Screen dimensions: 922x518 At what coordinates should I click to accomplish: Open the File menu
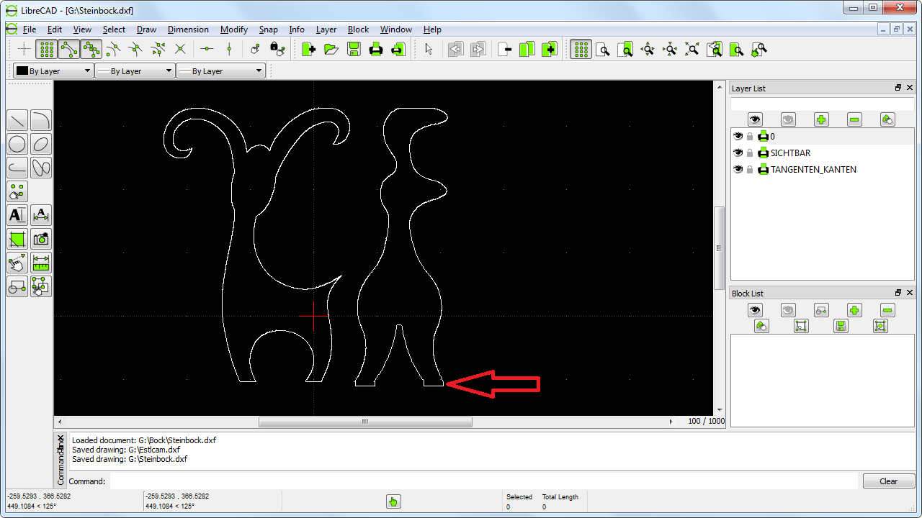(x=30, y=29)
